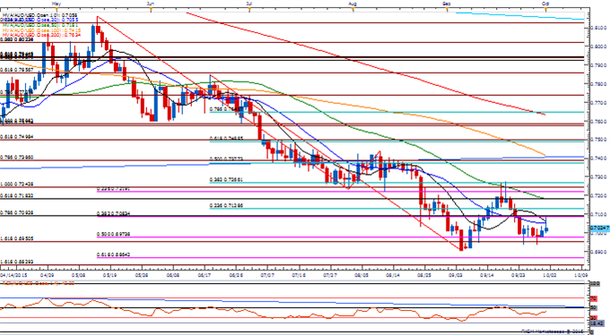Click the Fibonacci label 0.382 0.70834
The image size is (610, 335).
(113, 214)
